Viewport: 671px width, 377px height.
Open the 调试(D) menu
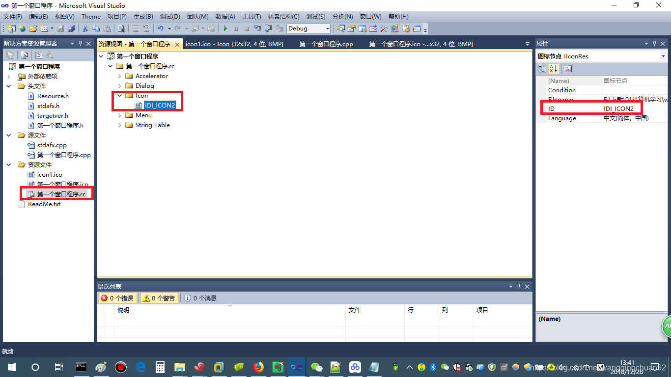(x=170, y=17)
